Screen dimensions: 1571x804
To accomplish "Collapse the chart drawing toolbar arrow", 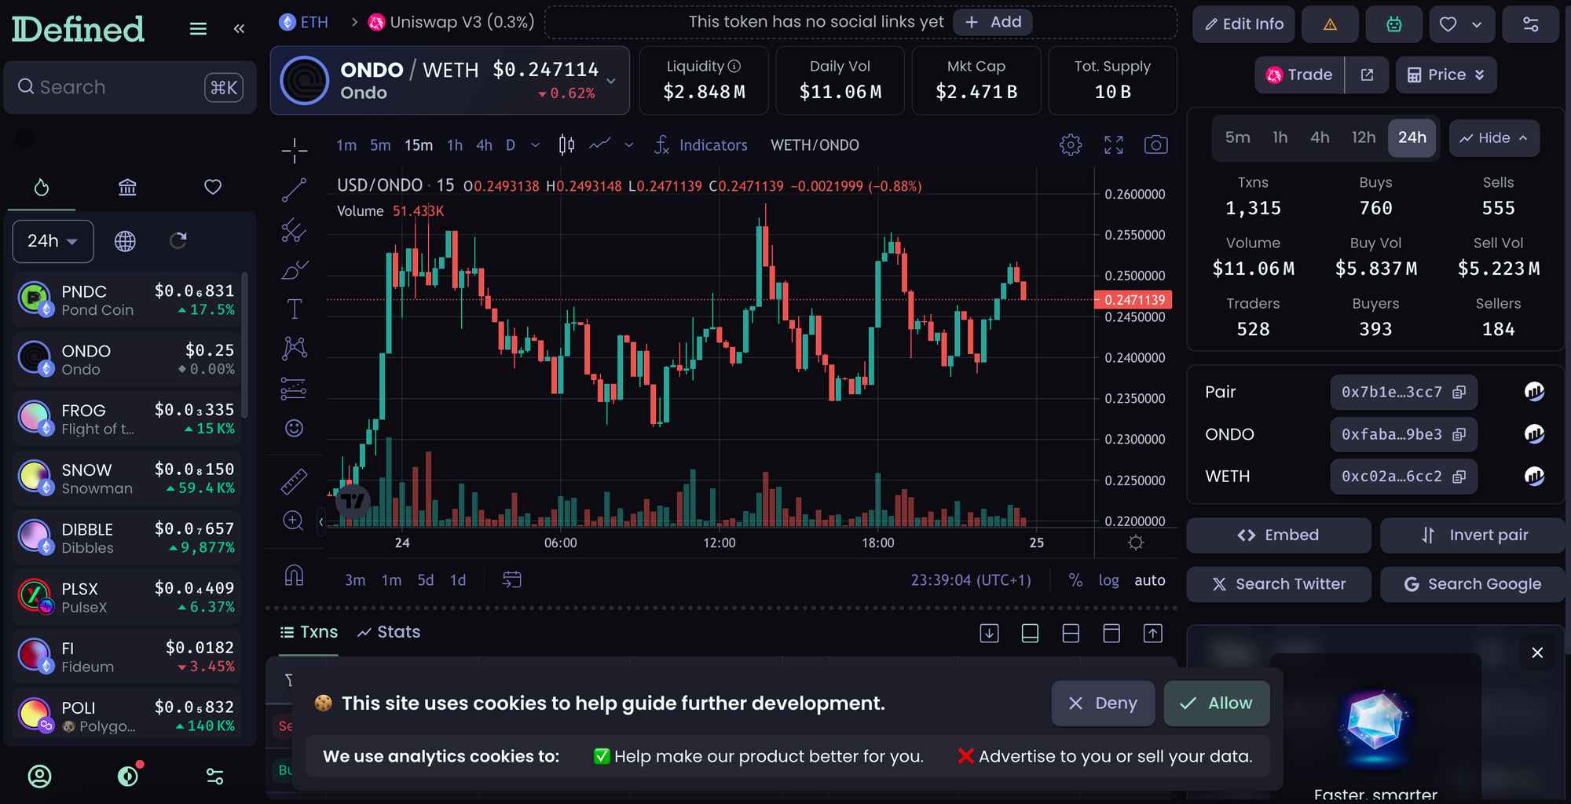I will (320, 521).
